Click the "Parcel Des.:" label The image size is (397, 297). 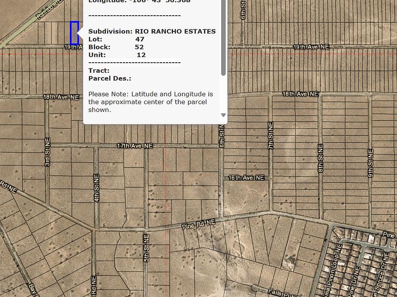[110, 78]
